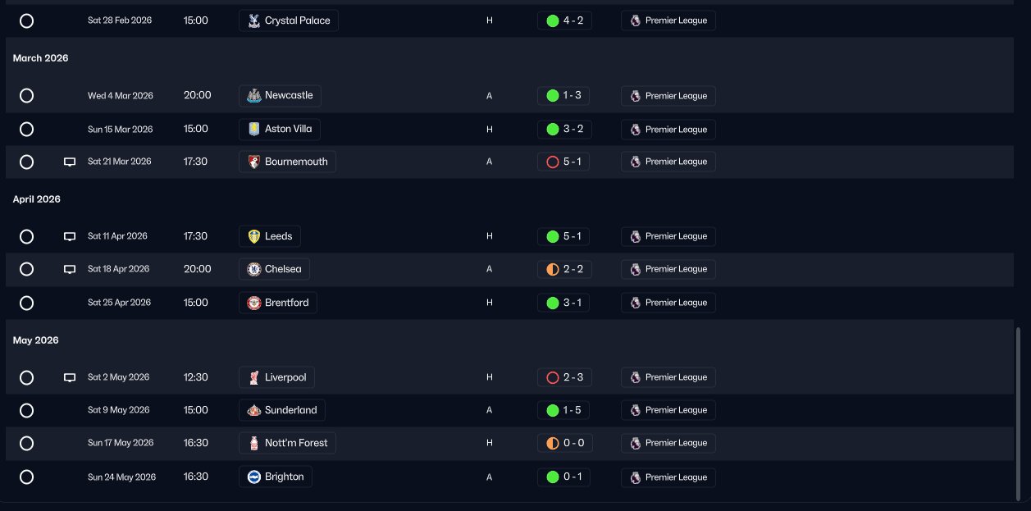Open the 0 - 0 result against Nott'm Forest
This screenshot has width=1031, height=511.
[564, 443]
